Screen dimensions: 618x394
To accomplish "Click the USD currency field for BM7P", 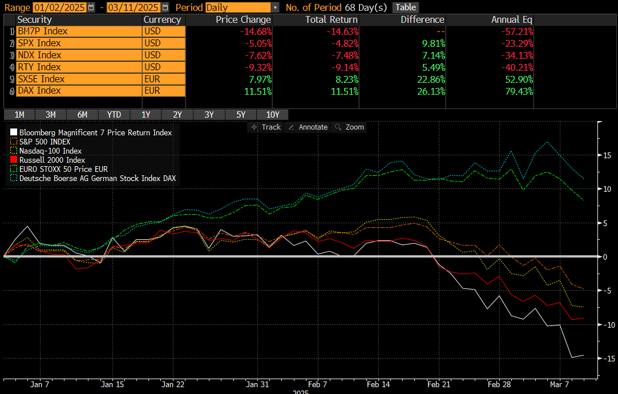I will [x=164, y=31].
